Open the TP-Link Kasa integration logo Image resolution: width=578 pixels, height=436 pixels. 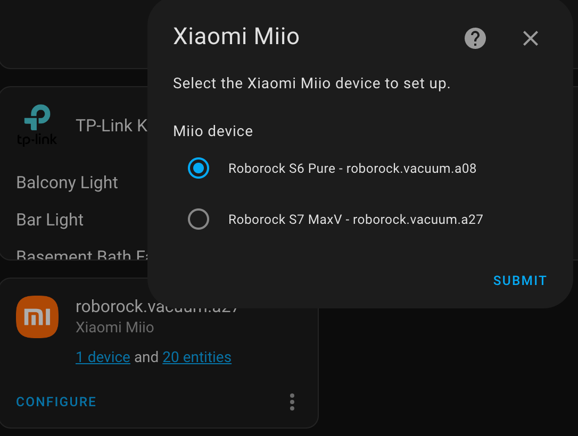[37, 123]
